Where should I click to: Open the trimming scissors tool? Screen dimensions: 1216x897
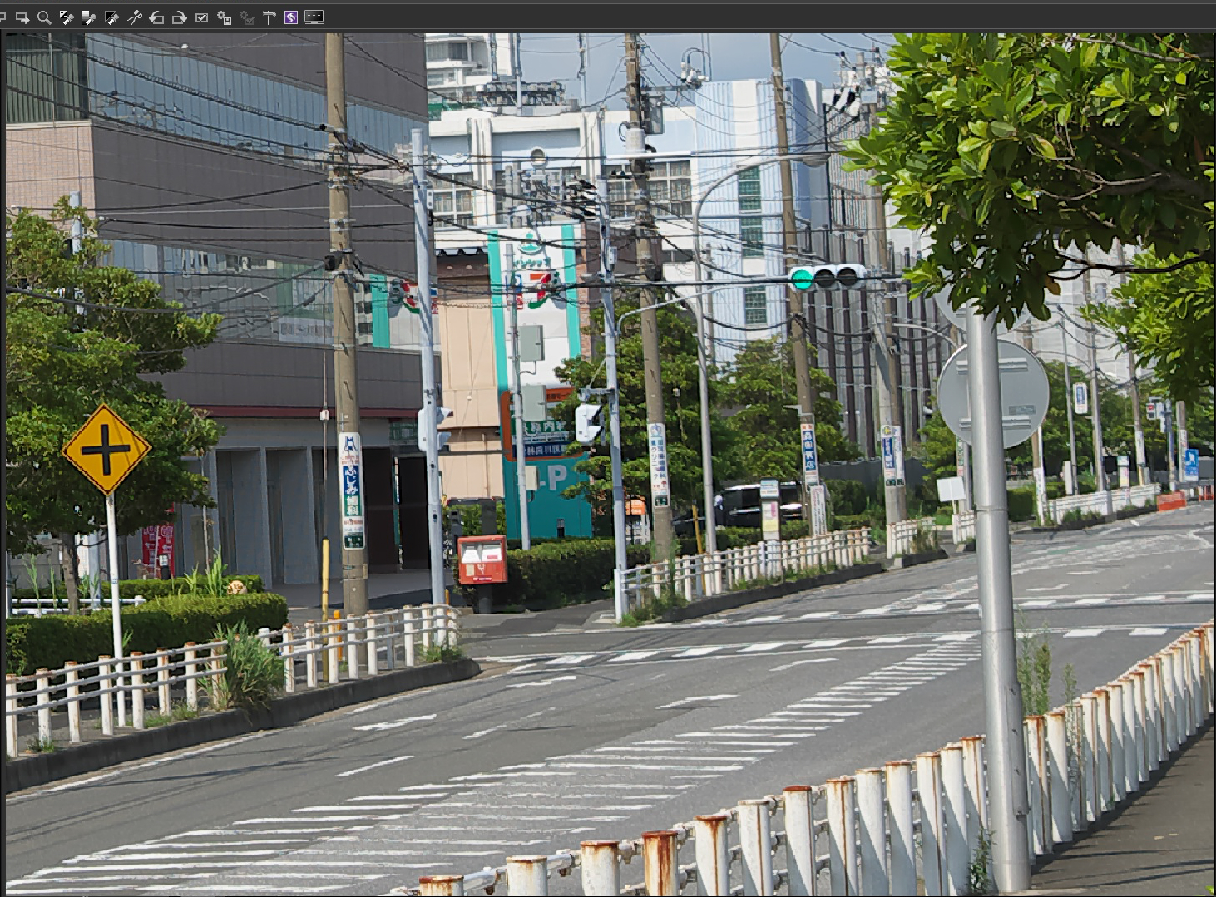134,17
